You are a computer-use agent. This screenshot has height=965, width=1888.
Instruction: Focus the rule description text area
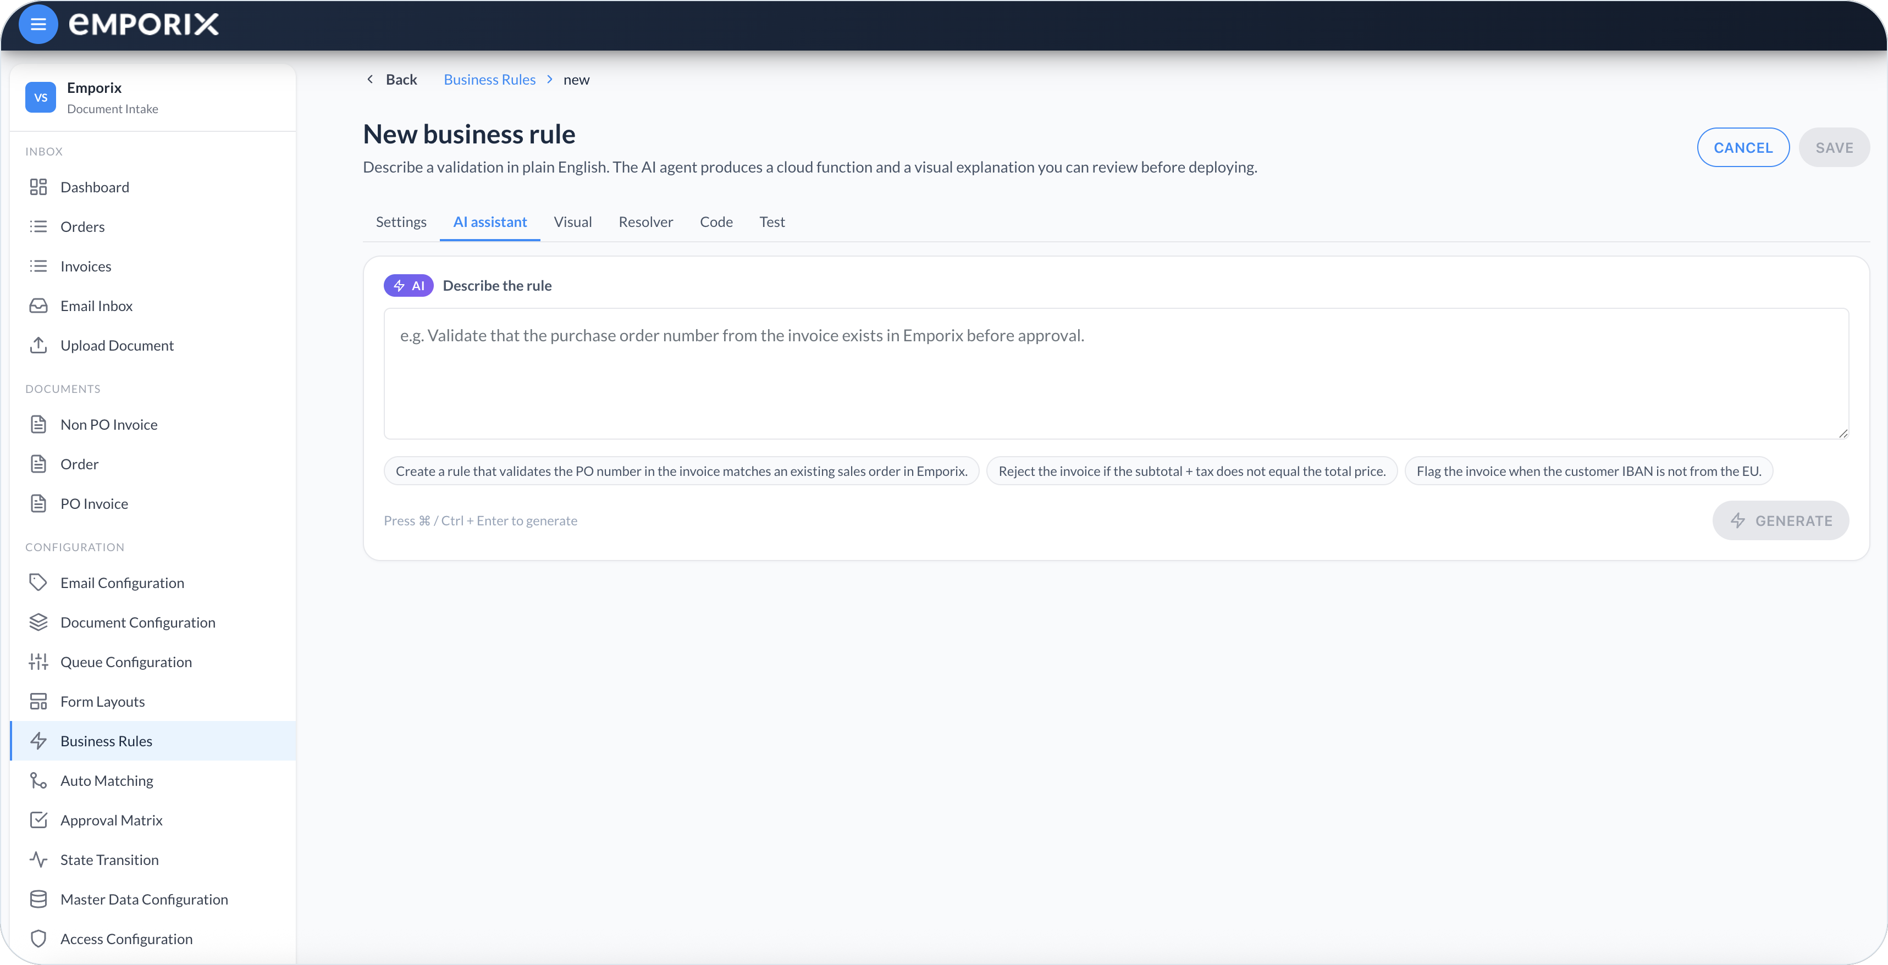point(1116,374)
